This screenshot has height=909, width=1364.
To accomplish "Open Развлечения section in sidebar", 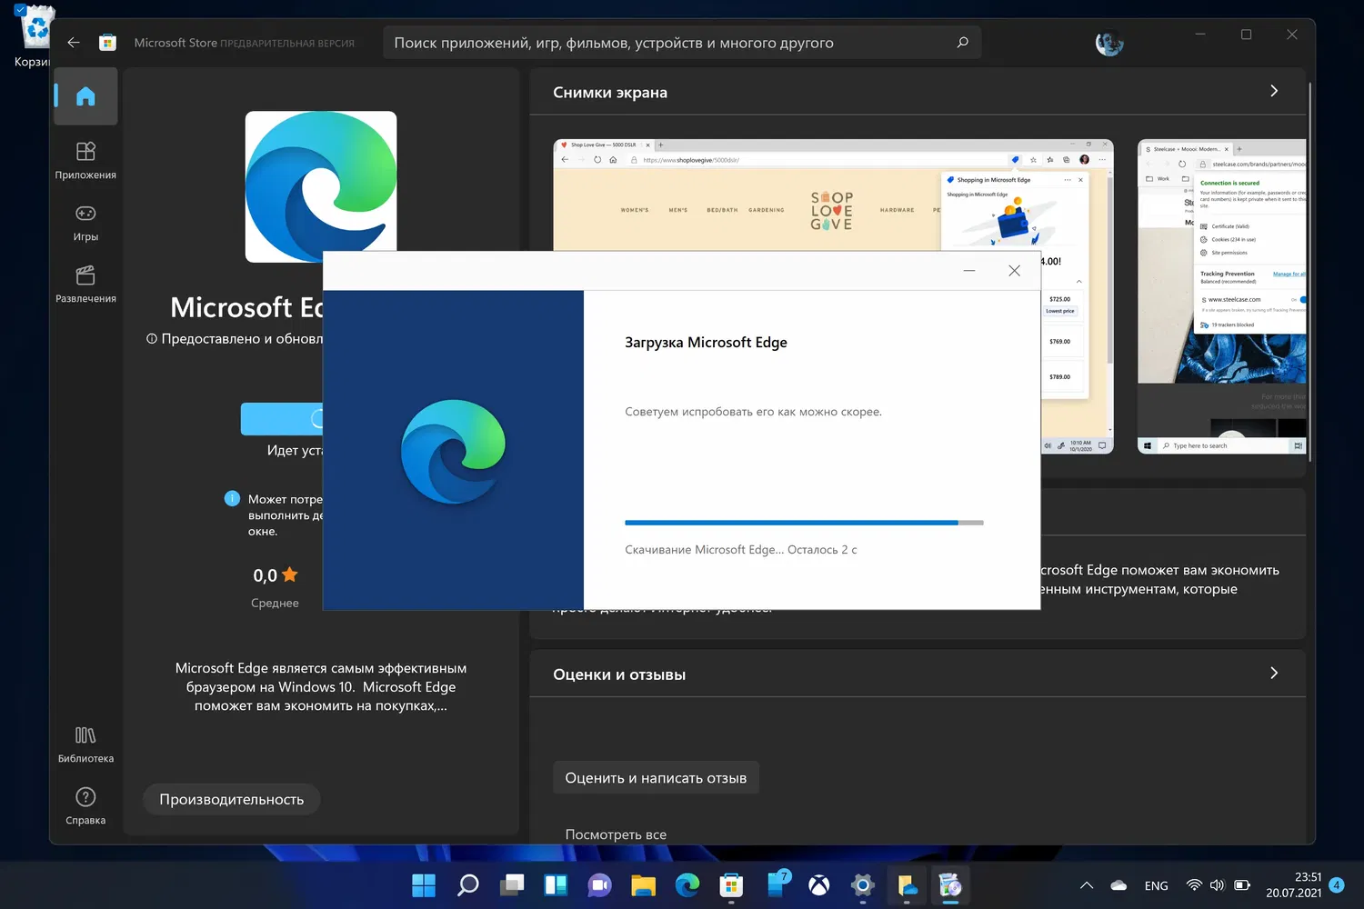I will 85,284.
